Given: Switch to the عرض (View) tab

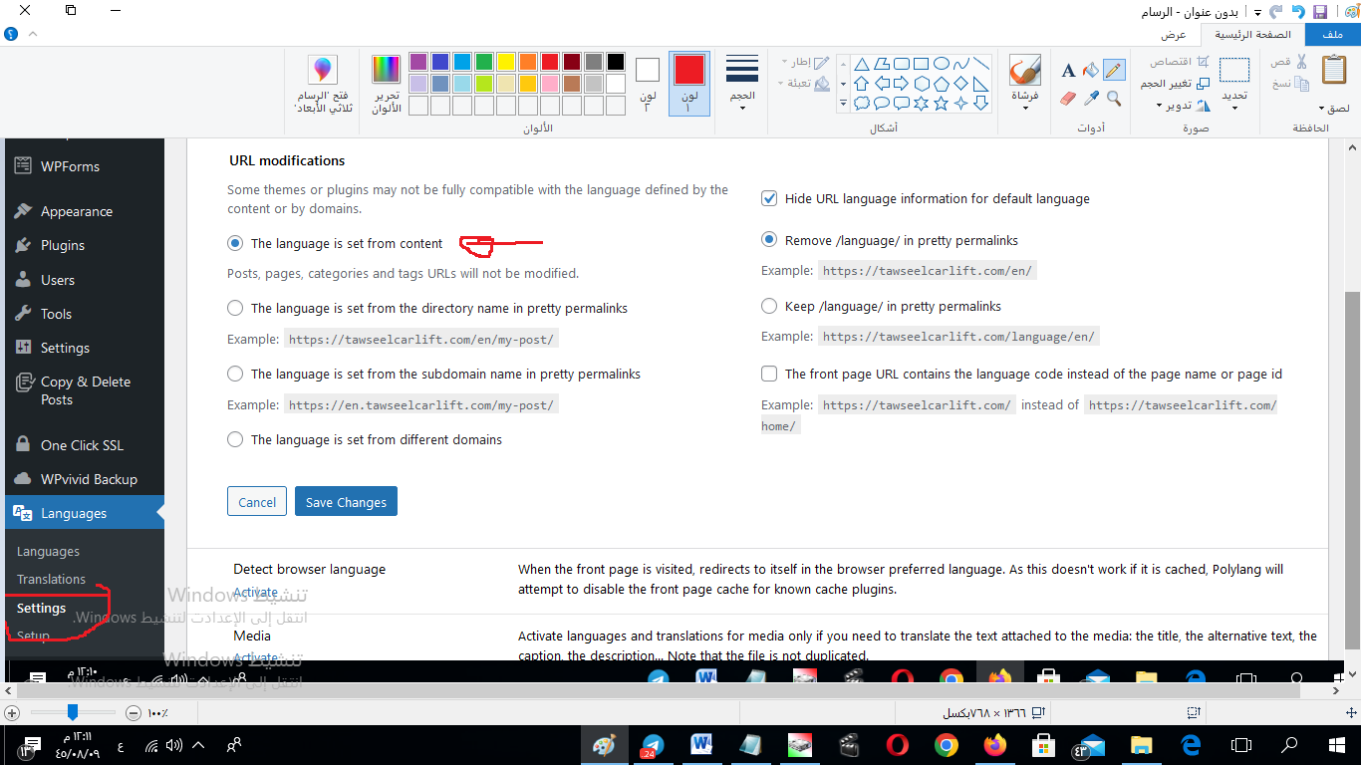Looking at the screenshot, I should 1173,35.
